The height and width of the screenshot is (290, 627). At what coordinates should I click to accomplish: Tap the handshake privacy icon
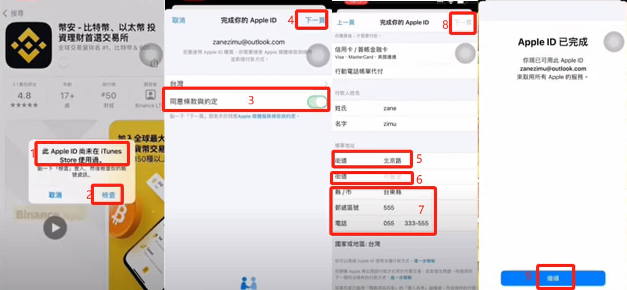[247, 283]
